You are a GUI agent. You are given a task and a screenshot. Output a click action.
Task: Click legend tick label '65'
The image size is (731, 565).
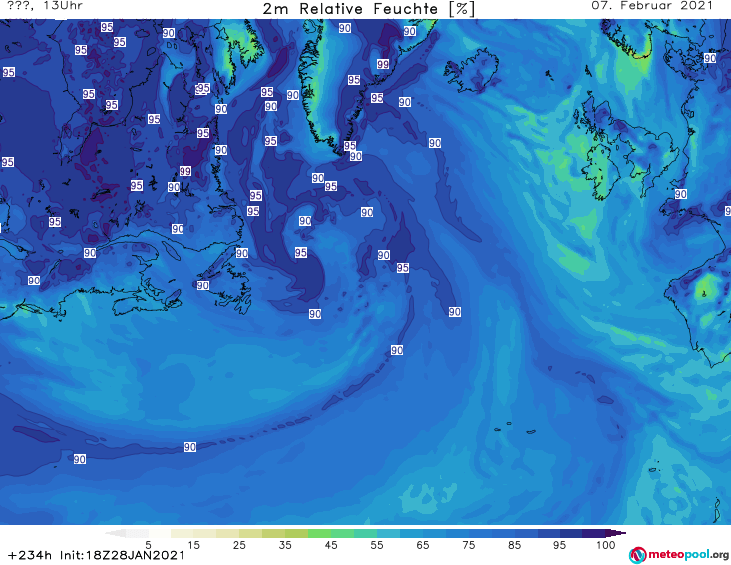pos(423,545)
